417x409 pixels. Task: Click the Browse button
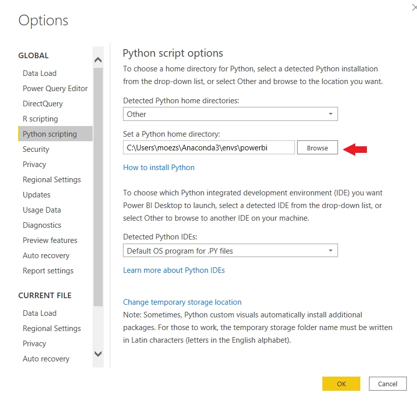[x=317, y=148]
